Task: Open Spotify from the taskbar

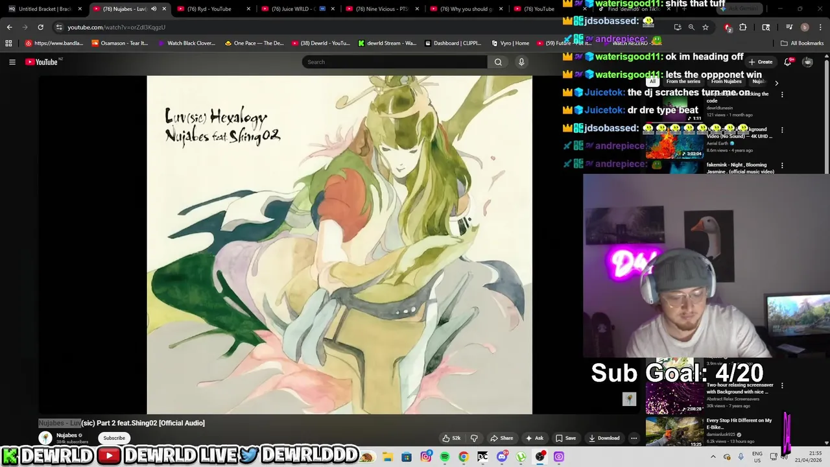Action: 445,457
